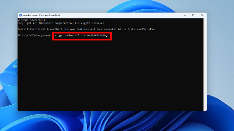Click the 'winget' command word
Image resolution: width=234 pixels, height=131 pixels.
coord(59,36)
